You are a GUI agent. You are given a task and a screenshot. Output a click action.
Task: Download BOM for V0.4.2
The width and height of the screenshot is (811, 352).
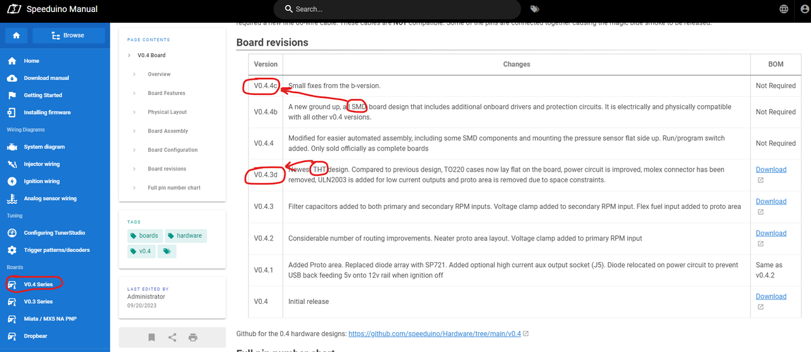tap(771, 233)
